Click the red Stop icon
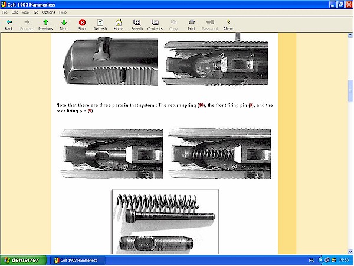Viewport: 354px width, 266px height. (82, 22)
